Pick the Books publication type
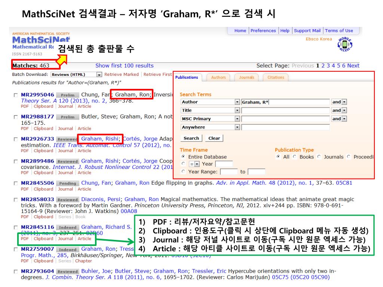This screenshot has width=383, height=287. 295,157
